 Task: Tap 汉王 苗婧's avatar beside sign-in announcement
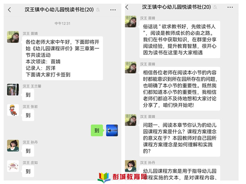tap(13, 37)
